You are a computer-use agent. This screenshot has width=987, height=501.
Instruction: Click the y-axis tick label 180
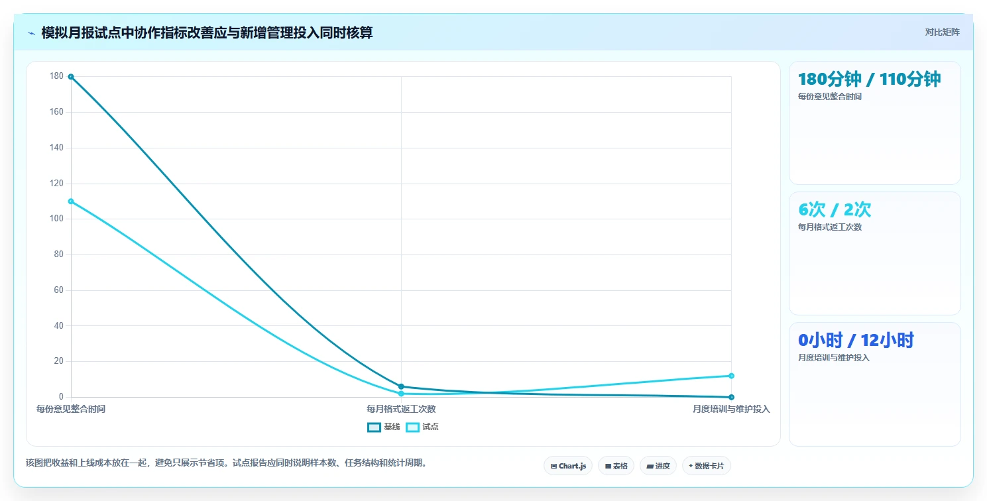click(x=56, y=76)
